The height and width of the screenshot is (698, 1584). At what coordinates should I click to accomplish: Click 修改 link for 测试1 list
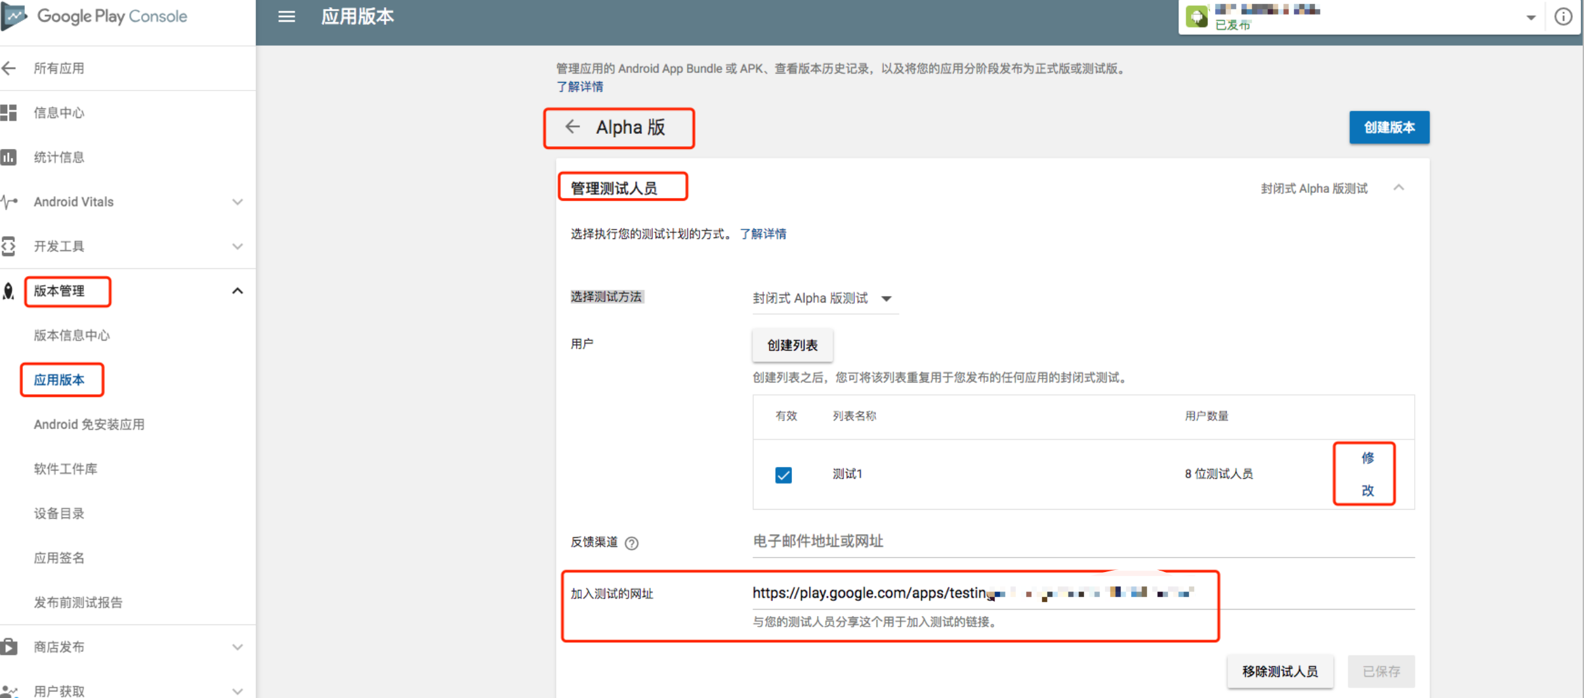[1367, 474]
